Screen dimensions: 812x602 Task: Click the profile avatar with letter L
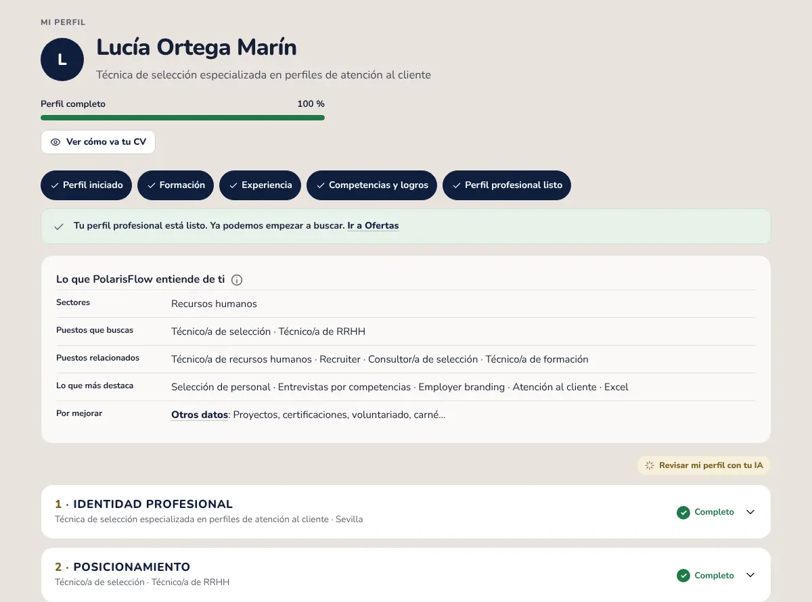pyautogui.click(x=62, y=60)
